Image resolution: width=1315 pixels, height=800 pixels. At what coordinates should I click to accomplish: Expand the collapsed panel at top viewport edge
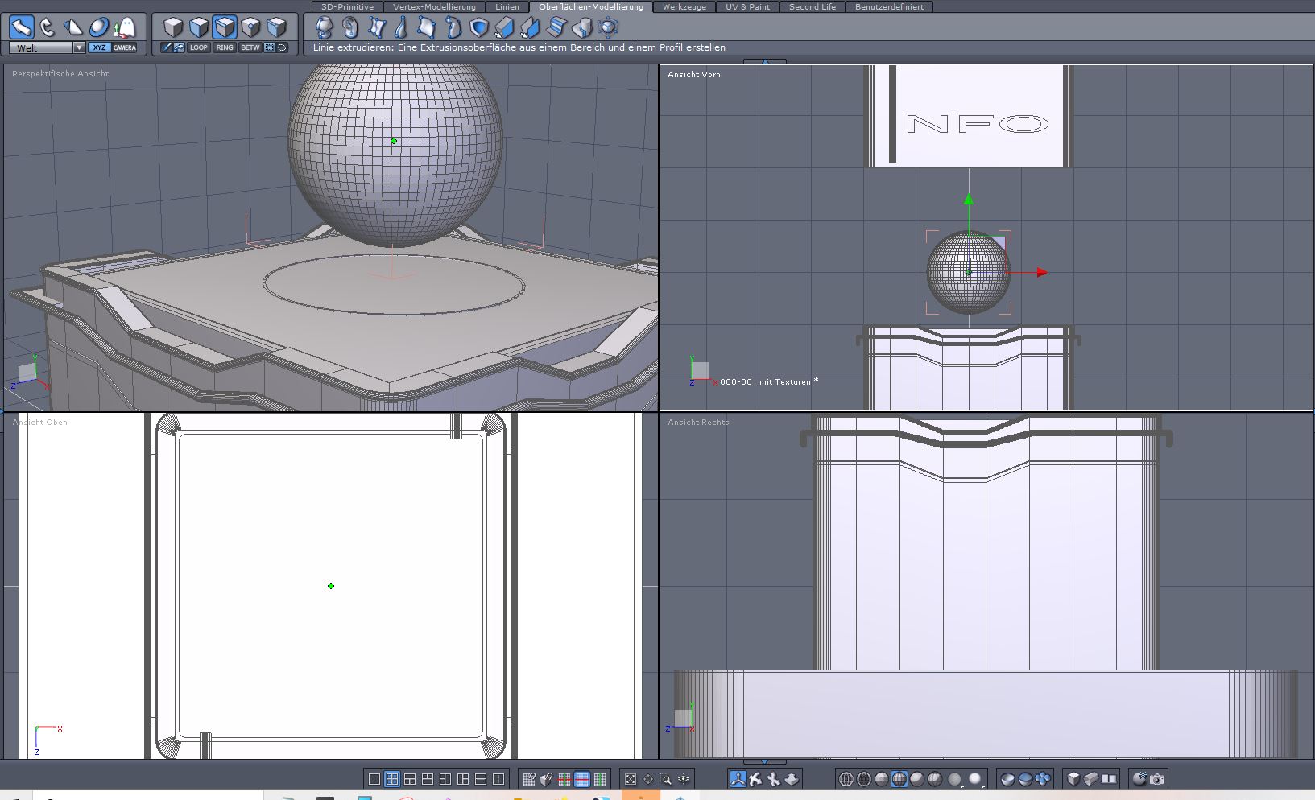click(x=764, y=61)
